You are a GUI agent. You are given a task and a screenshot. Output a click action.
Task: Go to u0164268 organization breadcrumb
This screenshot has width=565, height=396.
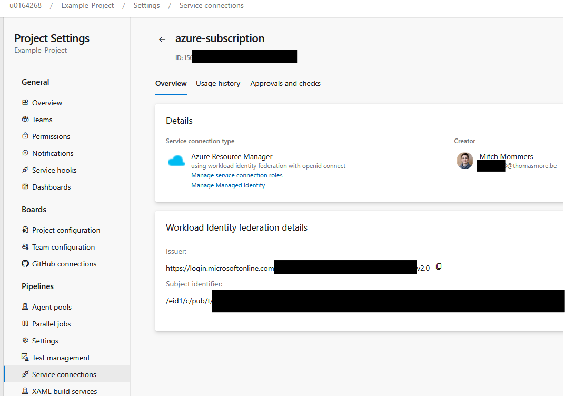point(25,5)
